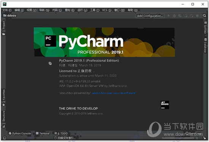Open the Terminal tab
Viewport: 209px width, 142px height.
43,133
